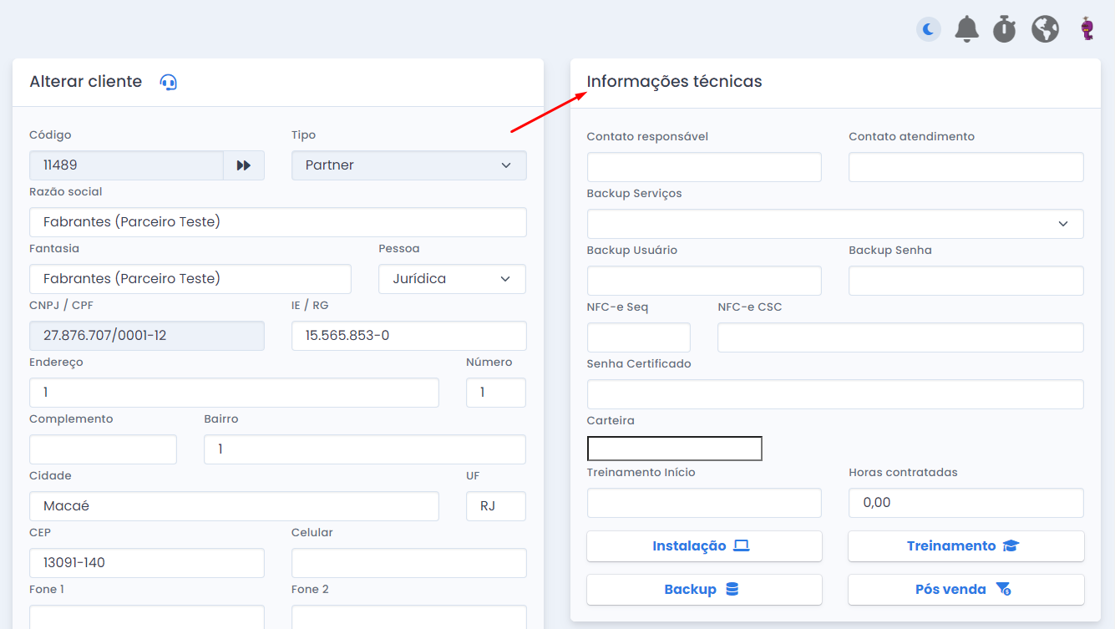The height and width of the screenshot is (629, 1115).
Task: Pick a color in the Carteira swatch
Action: [x=674, y=449]
